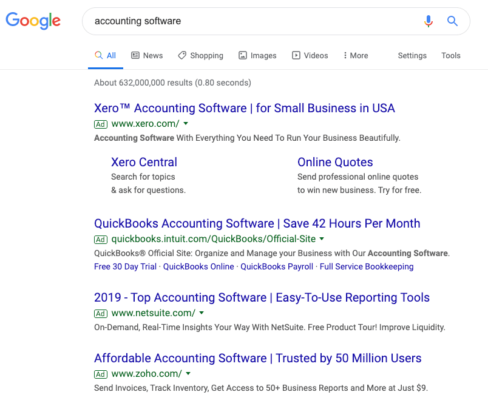Click the Ad badge on QuickBooks result
Image resolution: width=488 pixels, height=406 pixels.
101,240
